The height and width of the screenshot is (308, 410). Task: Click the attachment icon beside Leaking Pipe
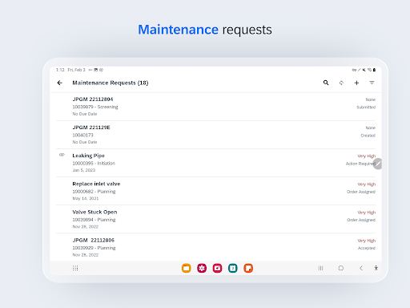[x=62, y=155]
